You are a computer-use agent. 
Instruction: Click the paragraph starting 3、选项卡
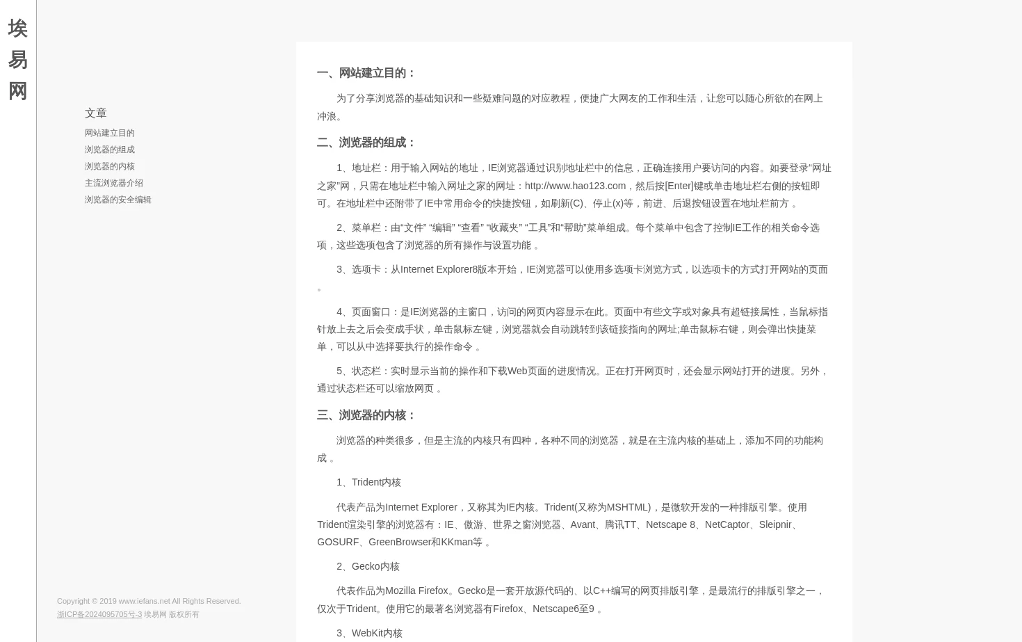tap(574, 278)
